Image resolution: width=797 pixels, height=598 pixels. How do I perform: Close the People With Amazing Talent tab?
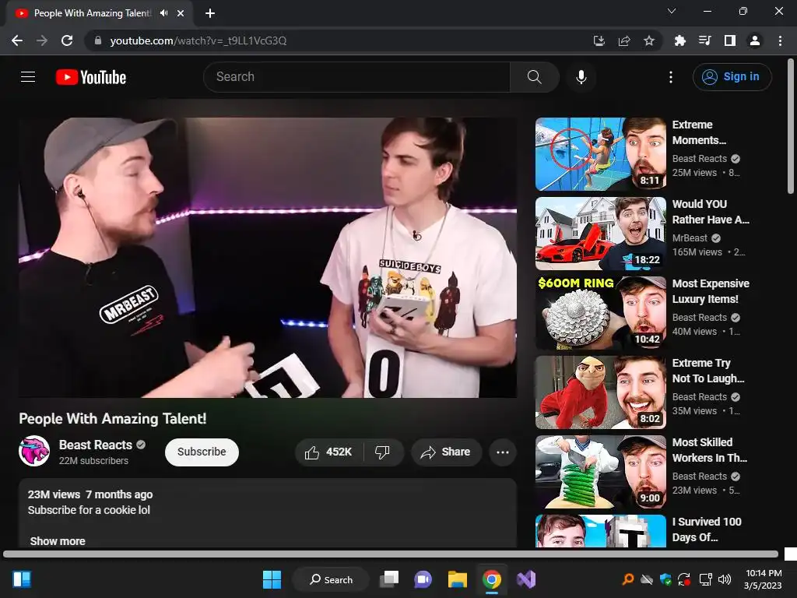181,13
